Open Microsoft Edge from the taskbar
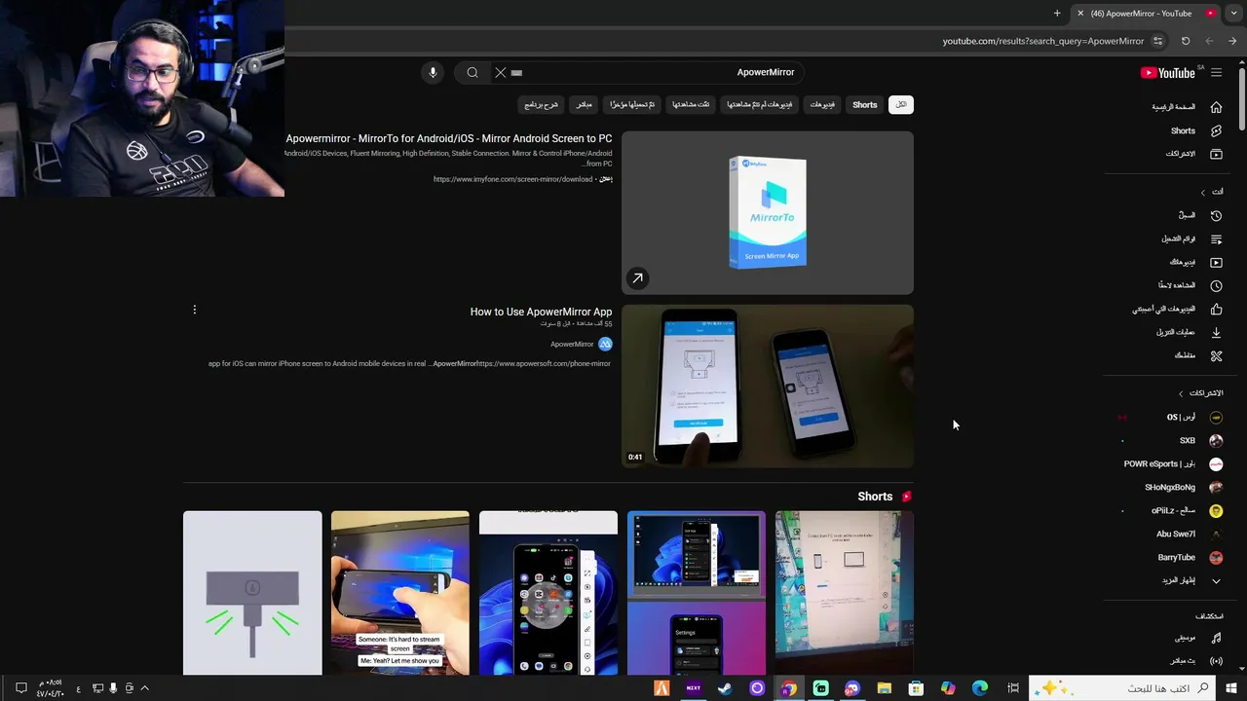The image size is (1247, 701). (980, 688)
